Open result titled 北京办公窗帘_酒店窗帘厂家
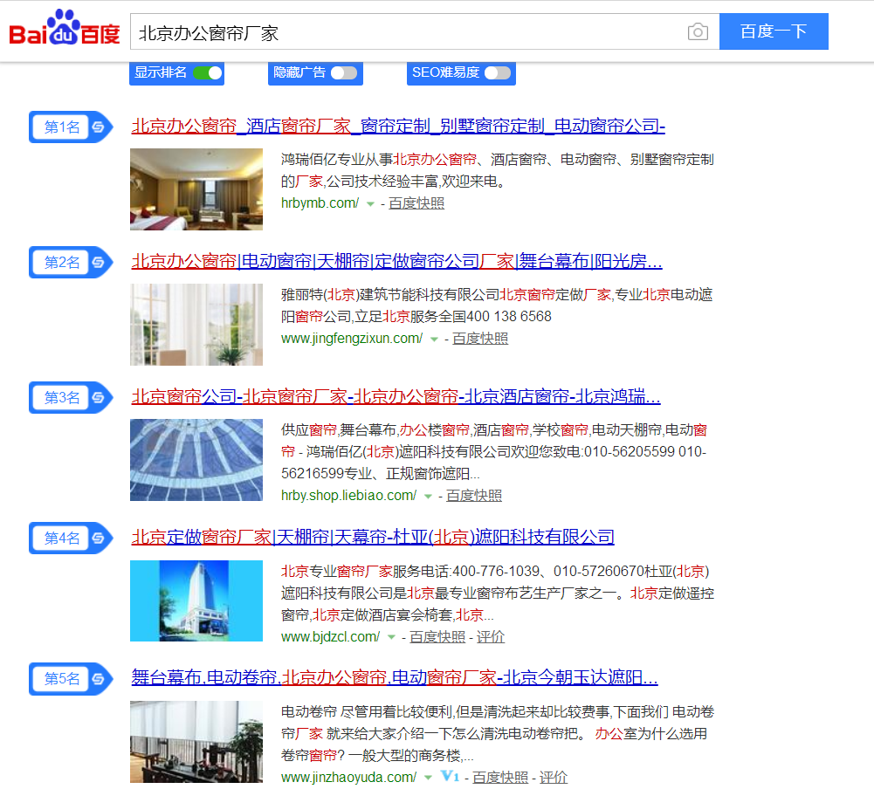Viewport: 874px width, 789px height. point(398,127)
